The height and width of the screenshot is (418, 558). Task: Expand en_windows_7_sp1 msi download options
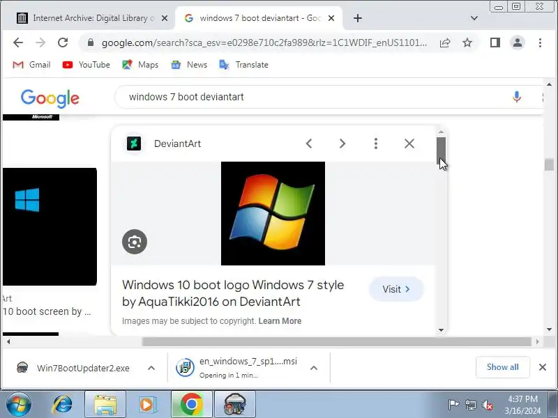coord(313,368)
